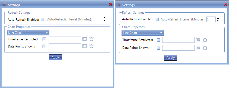Viewport: 237px width, 96px height.
Task: Expand the Line Chart dropdown in left dialog
Action: tap(28, 33)
